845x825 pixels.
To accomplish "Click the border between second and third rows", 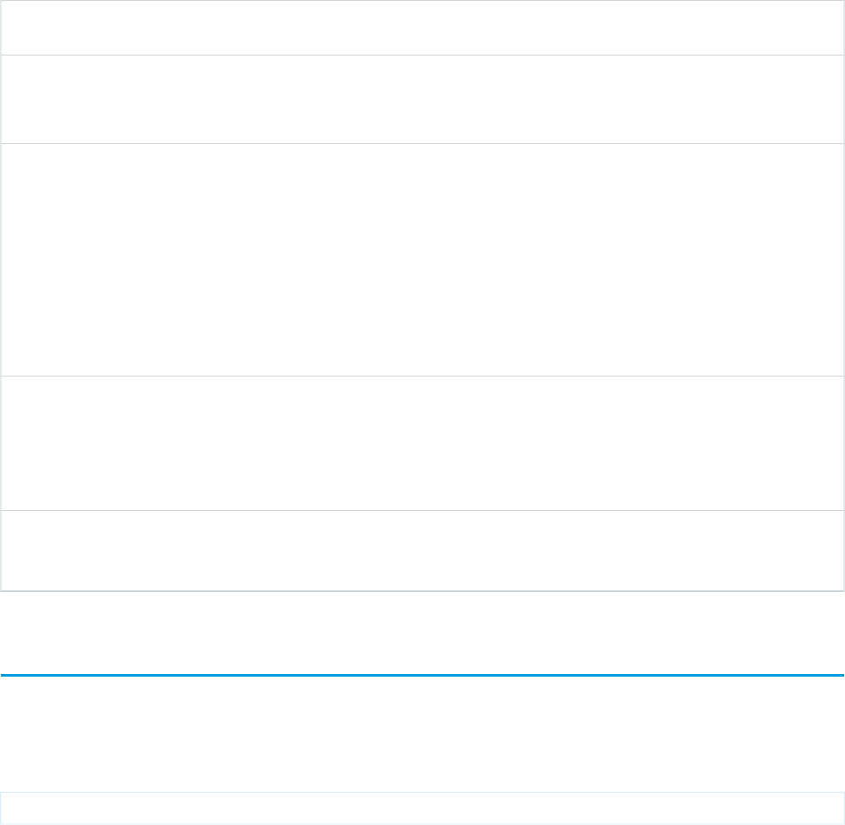I will 422,143.
